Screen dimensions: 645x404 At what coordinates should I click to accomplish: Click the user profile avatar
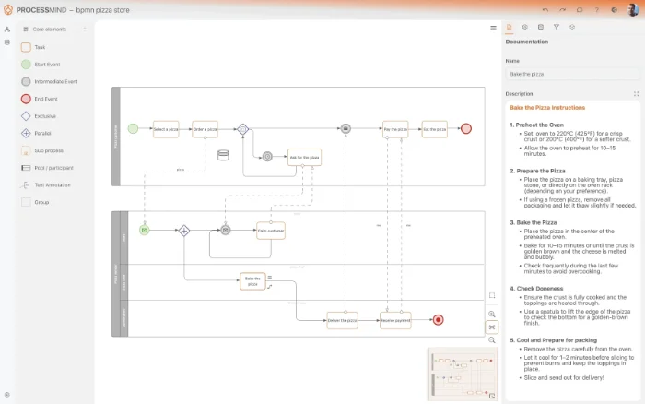pos(632,9)
